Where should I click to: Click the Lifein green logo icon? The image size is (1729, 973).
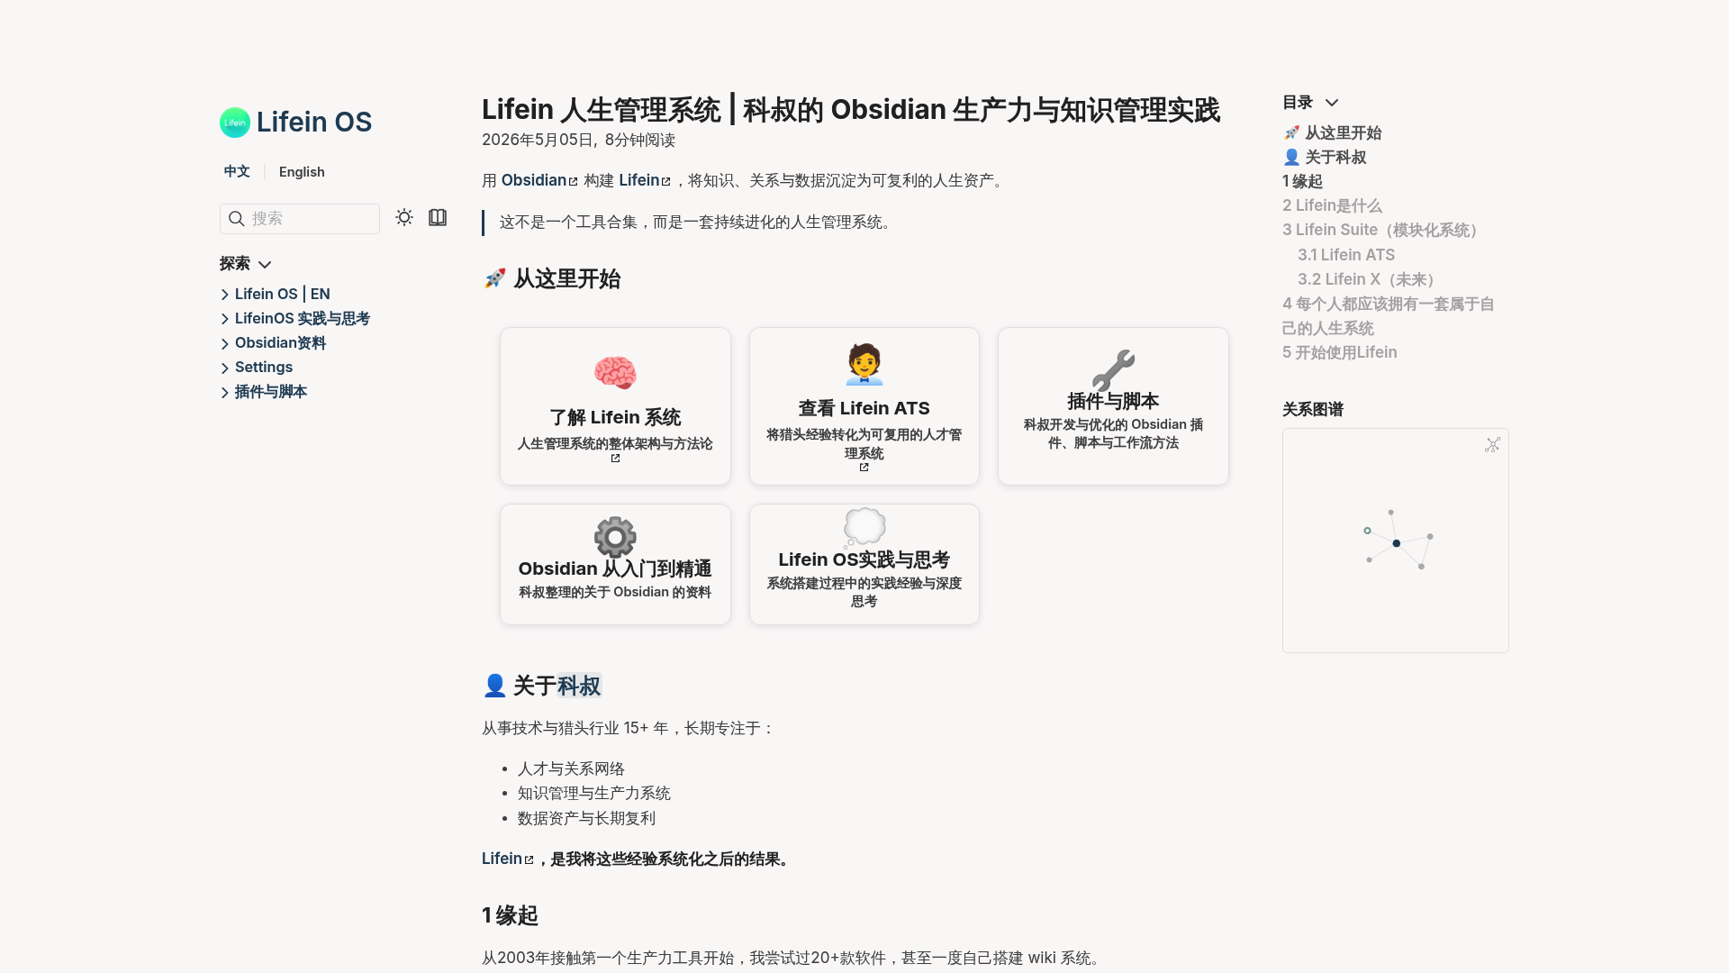235,123
